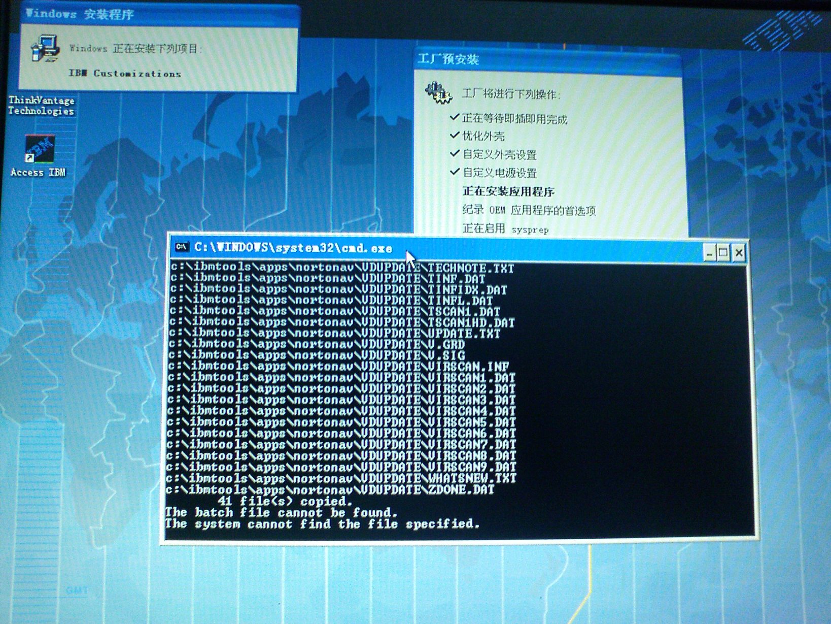
Task: Click the TINF.DAT line in cmd
Action: click(x=328, y=279)
